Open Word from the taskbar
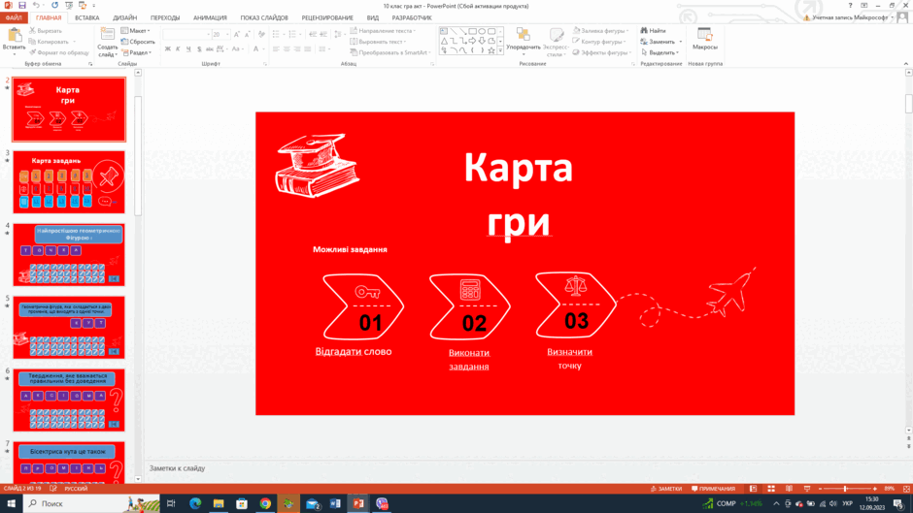The width and height of the screenshot is (913, 513). click(335, 503)
